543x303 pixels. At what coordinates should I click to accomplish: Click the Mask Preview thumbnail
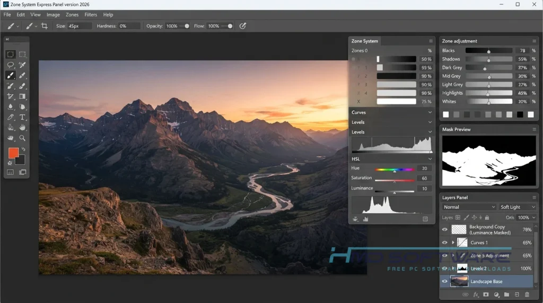[x=488, y=161]
